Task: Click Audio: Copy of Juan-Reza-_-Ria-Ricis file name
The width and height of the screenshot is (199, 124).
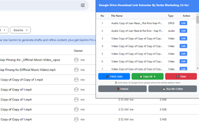Action: 137,23
